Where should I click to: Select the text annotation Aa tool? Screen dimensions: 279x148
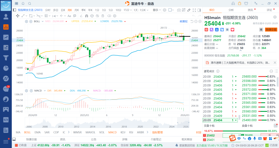tap(69, 16)
